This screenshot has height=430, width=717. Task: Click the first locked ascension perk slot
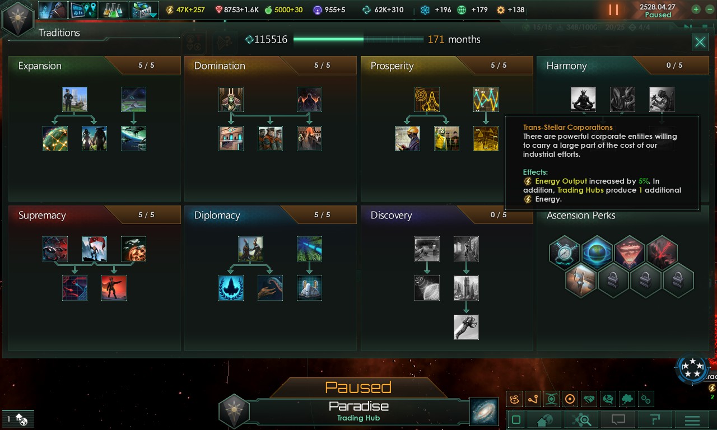coord(613,280)
